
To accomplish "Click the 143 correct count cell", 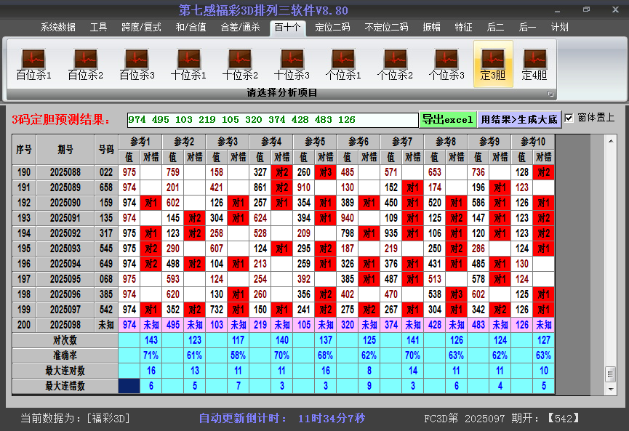I will coord(151,340).
